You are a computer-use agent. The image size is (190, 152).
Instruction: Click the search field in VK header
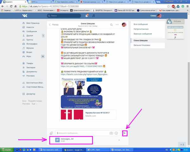coord(64,16)
